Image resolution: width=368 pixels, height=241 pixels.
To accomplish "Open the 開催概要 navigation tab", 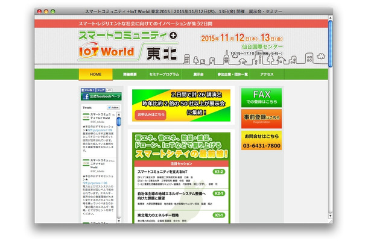I will pyautogui.click(x=130, y=74).
